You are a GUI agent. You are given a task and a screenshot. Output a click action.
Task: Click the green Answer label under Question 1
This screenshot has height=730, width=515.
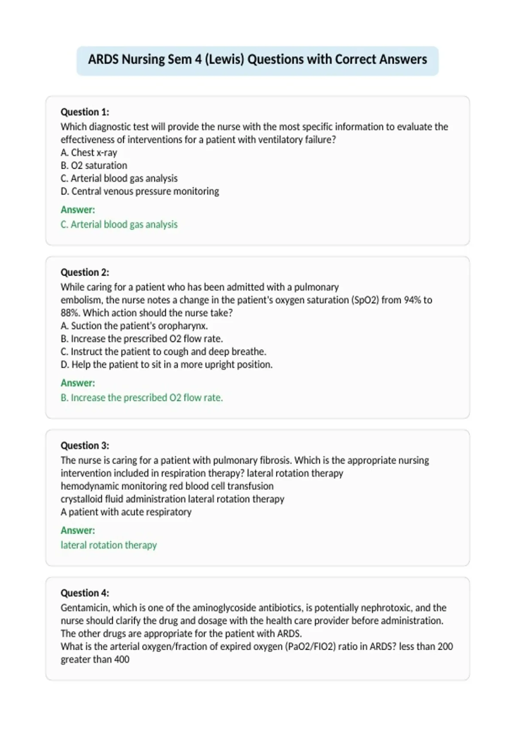click(x=78, y=210)
